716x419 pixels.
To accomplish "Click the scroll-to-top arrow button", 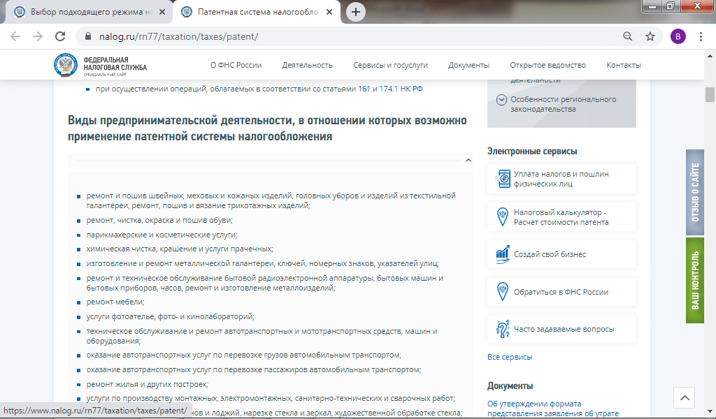I will tap(684, 397).
